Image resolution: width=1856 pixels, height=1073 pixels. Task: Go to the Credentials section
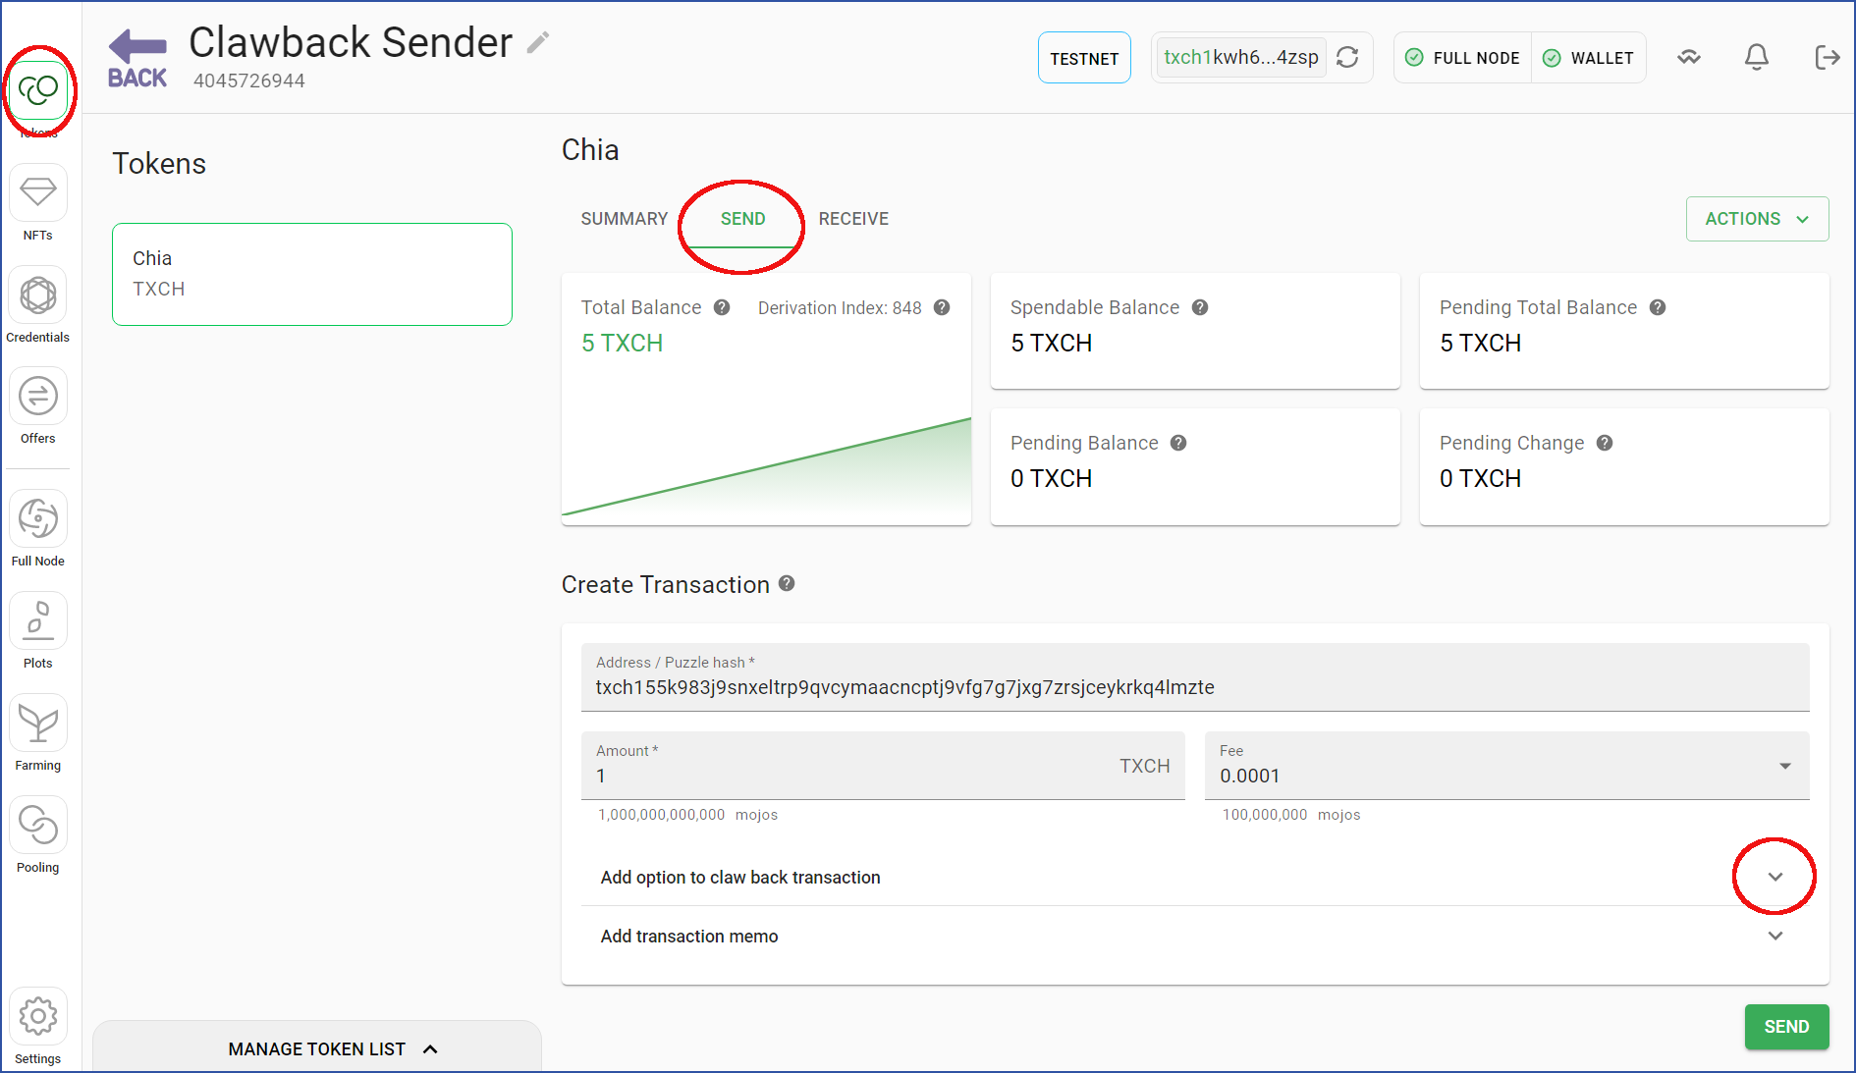pos(38,295)
